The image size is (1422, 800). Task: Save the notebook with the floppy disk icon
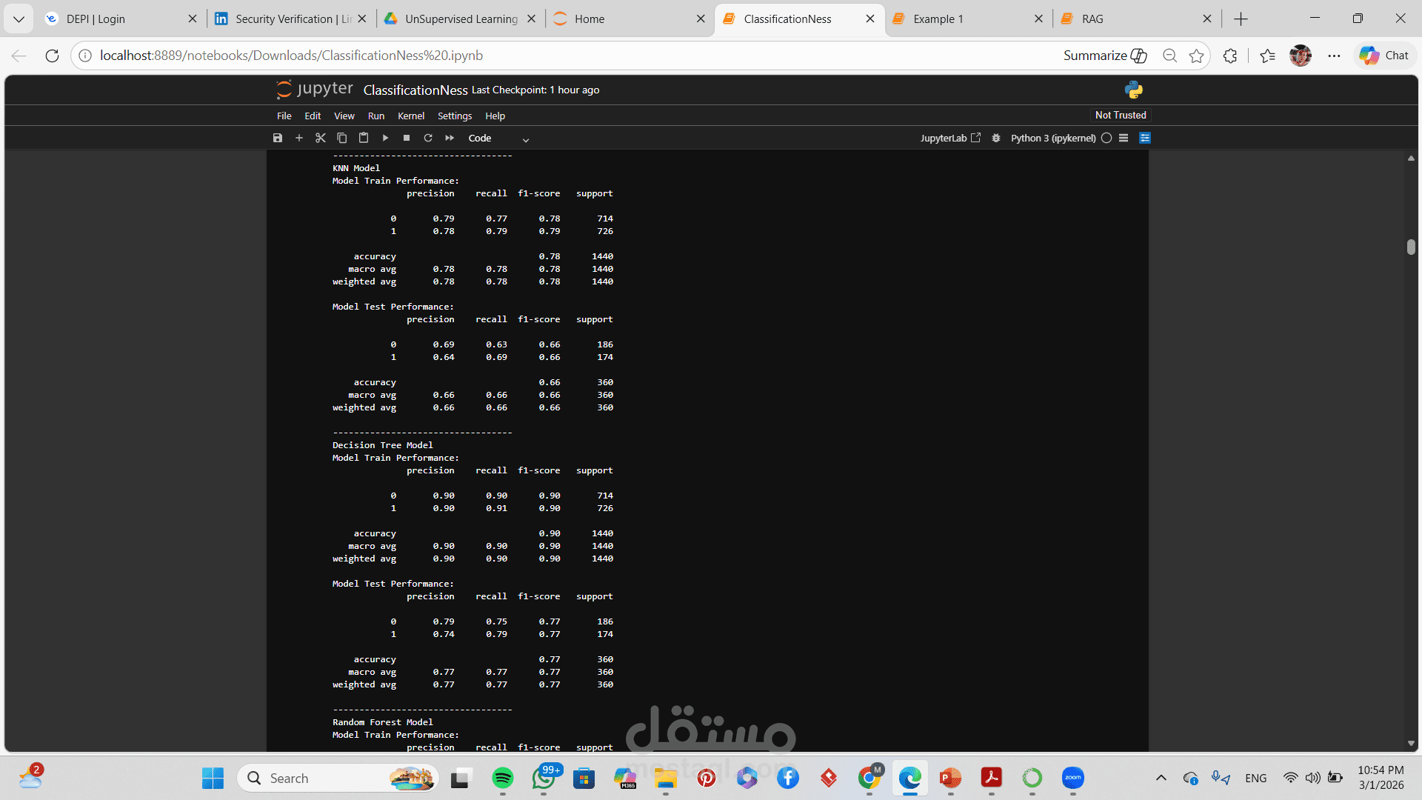pos(278,138)
